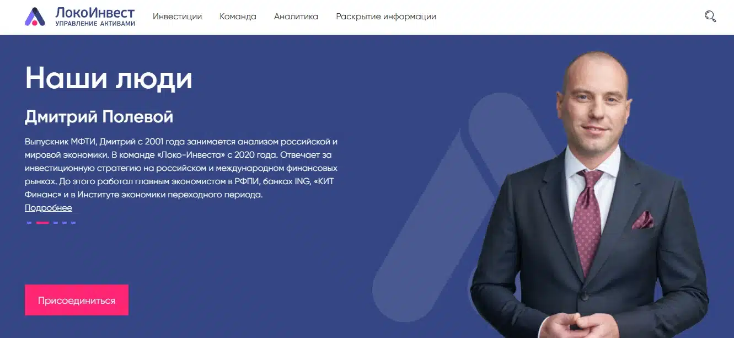Open the Инвестиции menu
Screen dimensions: 734x338
[178, 17]
